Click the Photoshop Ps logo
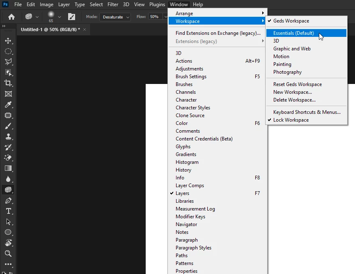Screen dimensions: 355x274 [5, 4]
